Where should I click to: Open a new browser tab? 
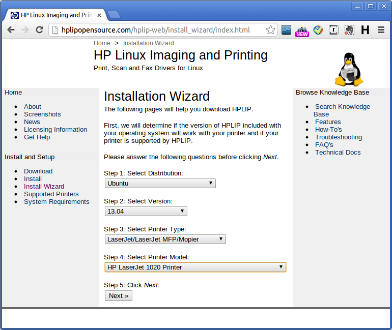point(114,15)
